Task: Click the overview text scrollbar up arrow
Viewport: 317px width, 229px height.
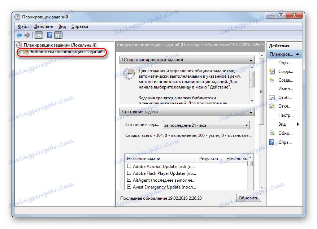Action: [x=252, y=68]
